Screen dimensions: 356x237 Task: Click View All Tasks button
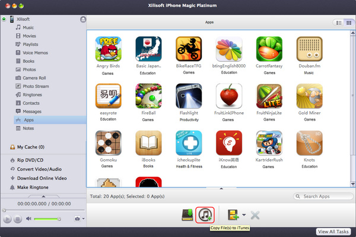(x=333, y=232)
